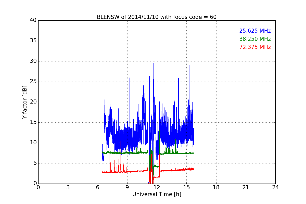Click the x-axis tick label '6'
Image resolution: width=306 pixels, height=204 pixels.
point(97,187)
